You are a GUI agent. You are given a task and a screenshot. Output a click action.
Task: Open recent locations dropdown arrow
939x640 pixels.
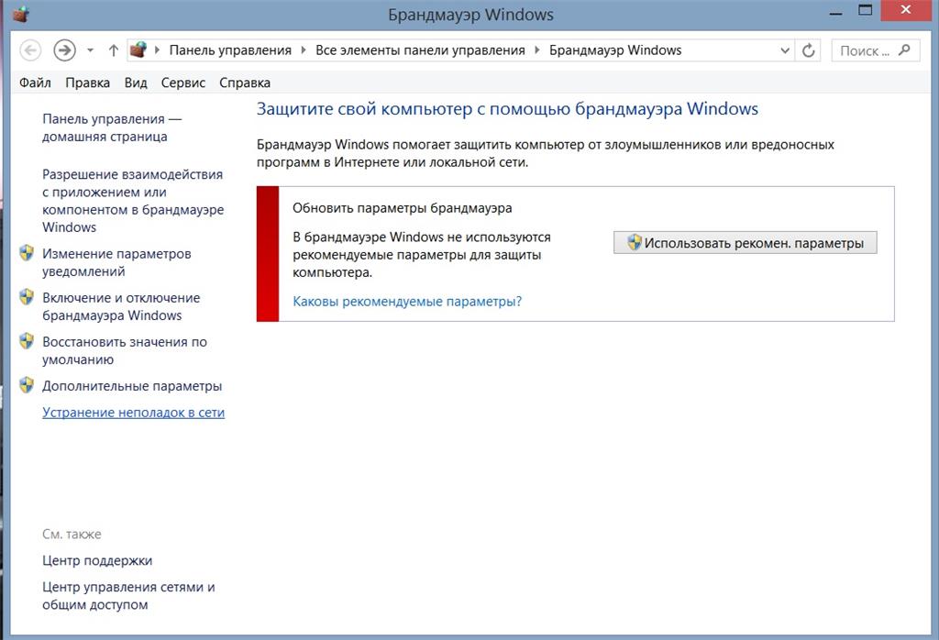91,50
